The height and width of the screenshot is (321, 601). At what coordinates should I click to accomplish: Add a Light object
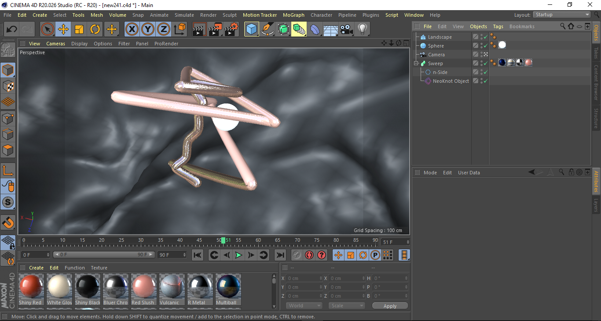(362, 30)
